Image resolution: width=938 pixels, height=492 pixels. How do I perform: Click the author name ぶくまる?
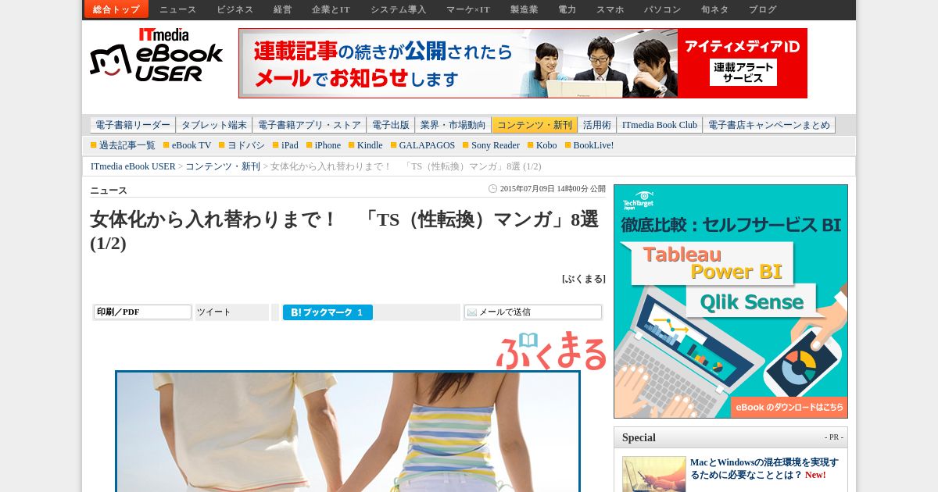point(583,279)
